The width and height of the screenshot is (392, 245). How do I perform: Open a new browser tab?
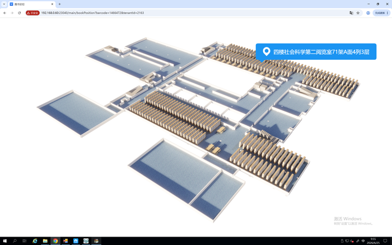(59, 4)
